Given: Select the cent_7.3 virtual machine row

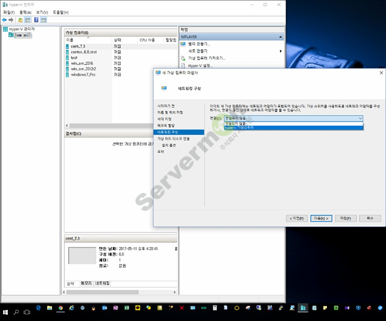Looking at the screenshot, I should point(121,46).
